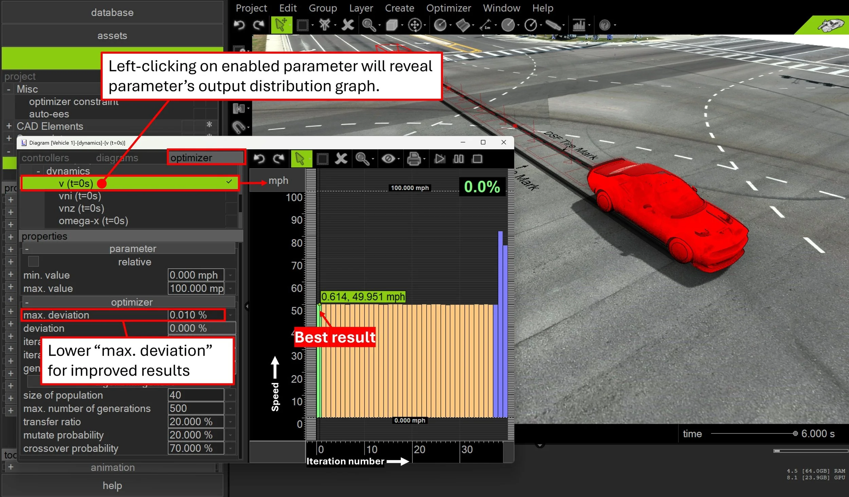
Task: Click the printer icon in diagram toolbar
Action: click(x=414, y=159)
